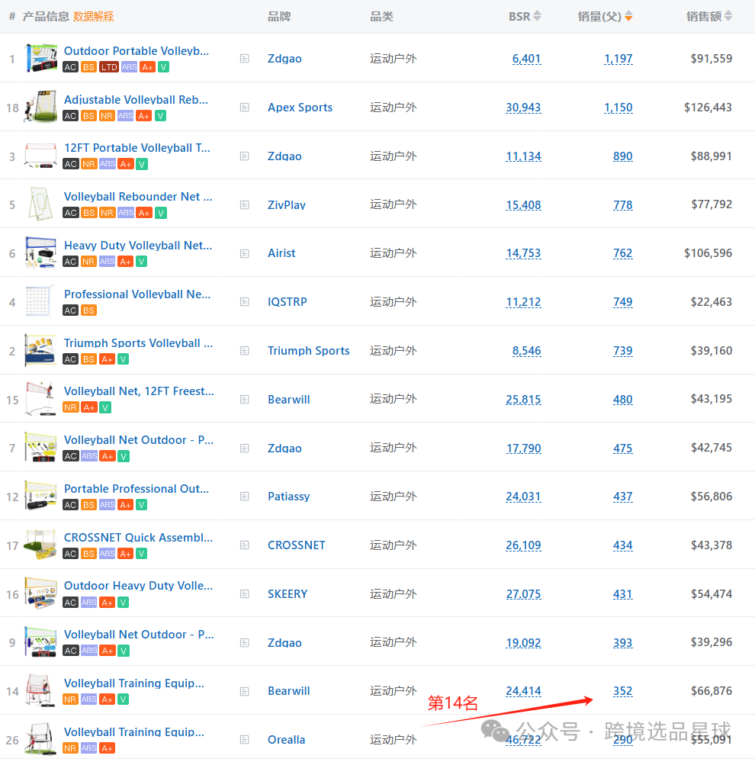Click sales volume 1,150
This screenshot has width=755, height=762.
pyautogui.click(x=618, y=108)
